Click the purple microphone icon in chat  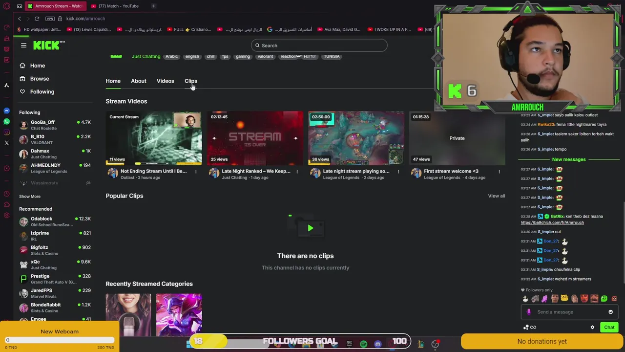point(529,312)
